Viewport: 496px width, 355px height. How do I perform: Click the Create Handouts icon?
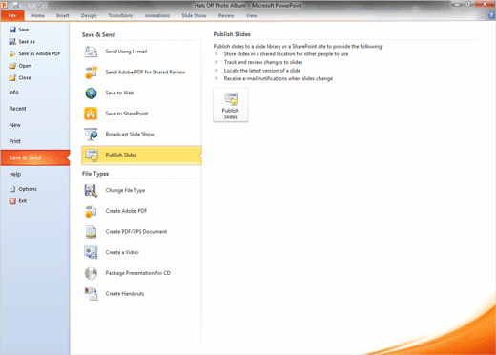click(x=91, y=294)
